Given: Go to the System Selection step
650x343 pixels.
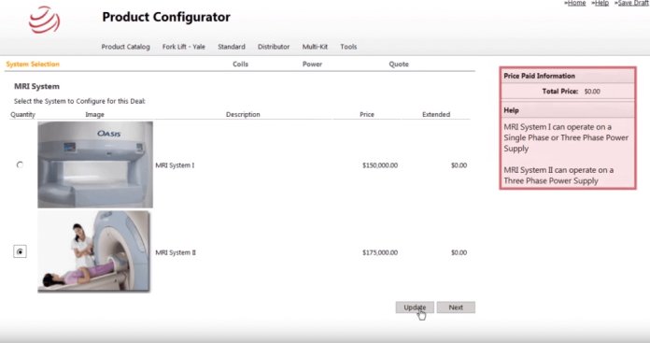Looking at the screenshot, I should tap(33, 64).
